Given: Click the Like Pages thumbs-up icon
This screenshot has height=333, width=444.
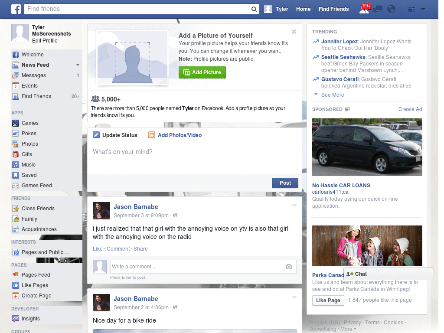Looking at the screenshot, I should (16, 285).
